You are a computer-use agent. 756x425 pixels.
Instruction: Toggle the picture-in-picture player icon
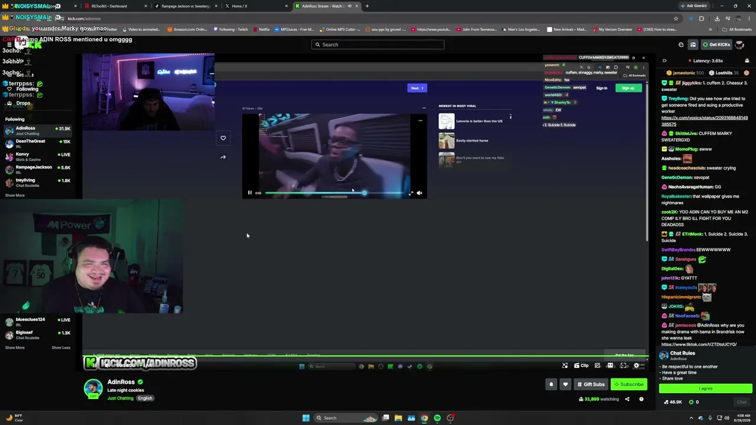point(598,365)
